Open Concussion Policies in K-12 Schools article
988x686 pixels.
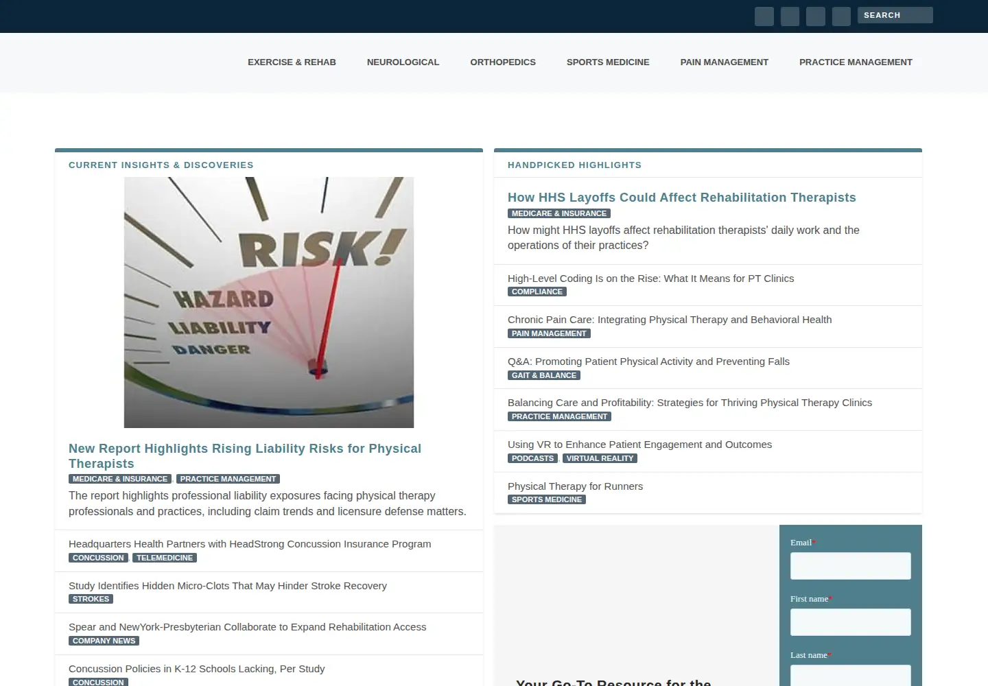[x=196, y=669]
